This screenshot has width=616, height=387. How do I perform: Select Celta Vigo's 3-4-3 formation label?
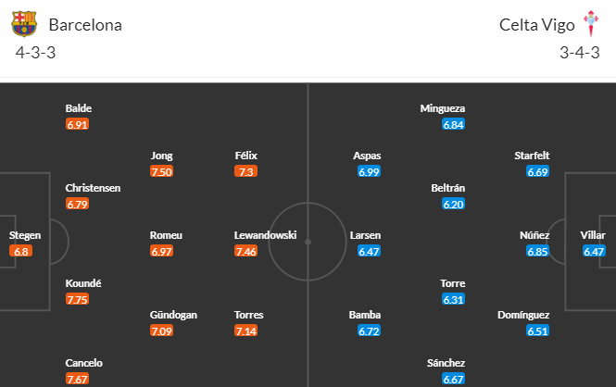tap(580, 53)
